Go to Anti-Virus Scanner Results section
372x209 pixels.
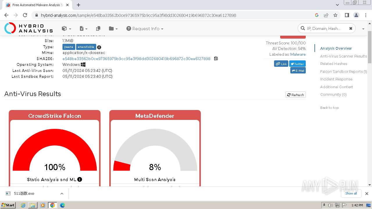[x=344, y=56]
